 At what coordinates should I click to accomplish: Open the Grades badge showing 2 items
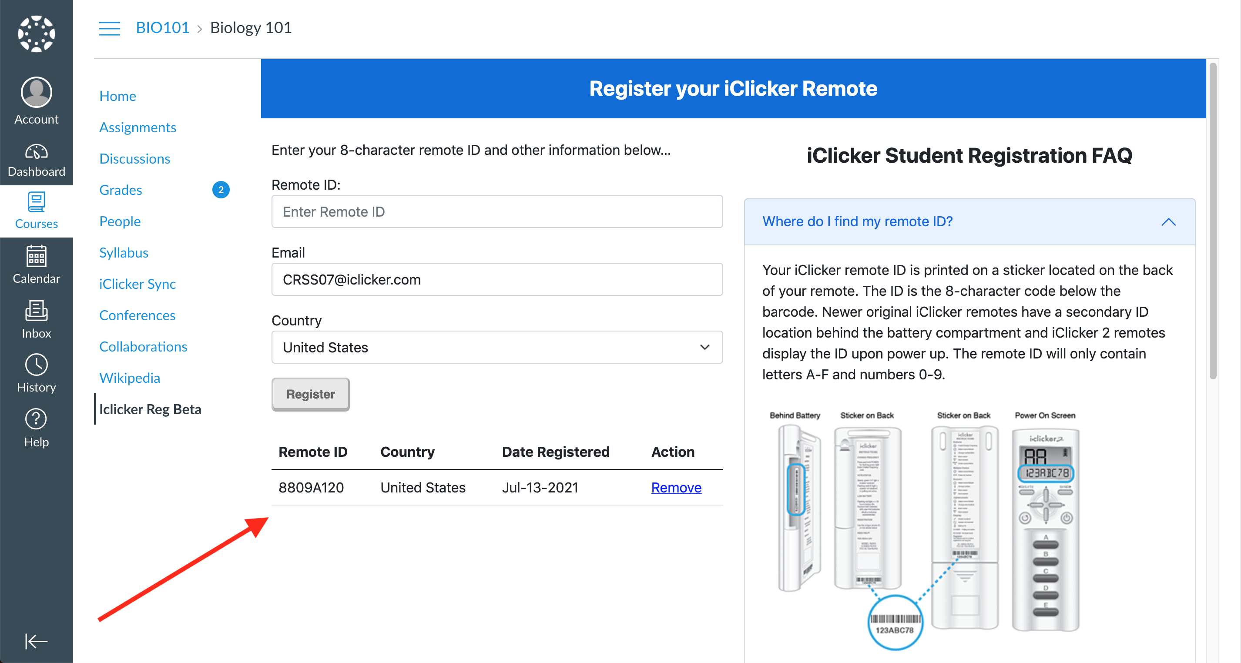(x=221, y=190)
